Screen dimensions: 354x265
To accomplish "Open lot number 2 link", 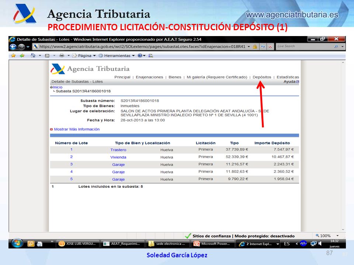I will click(x=71, y=157).
